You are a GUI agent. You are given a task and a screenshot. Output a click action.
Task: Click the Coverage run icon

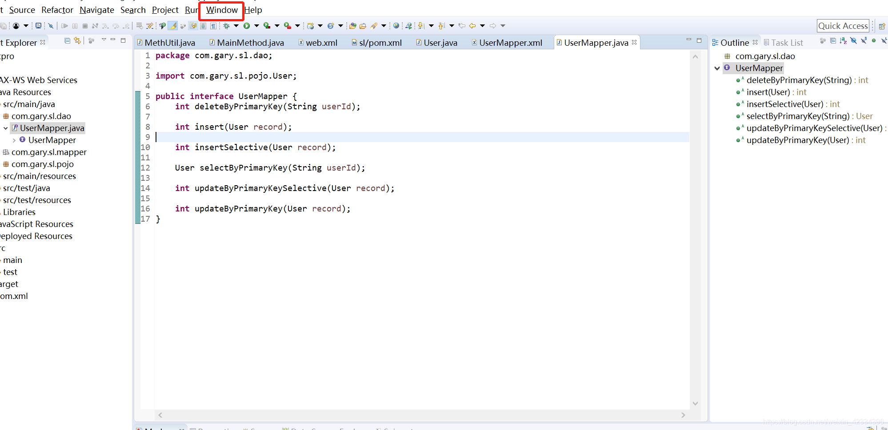[x=267, y=26]
